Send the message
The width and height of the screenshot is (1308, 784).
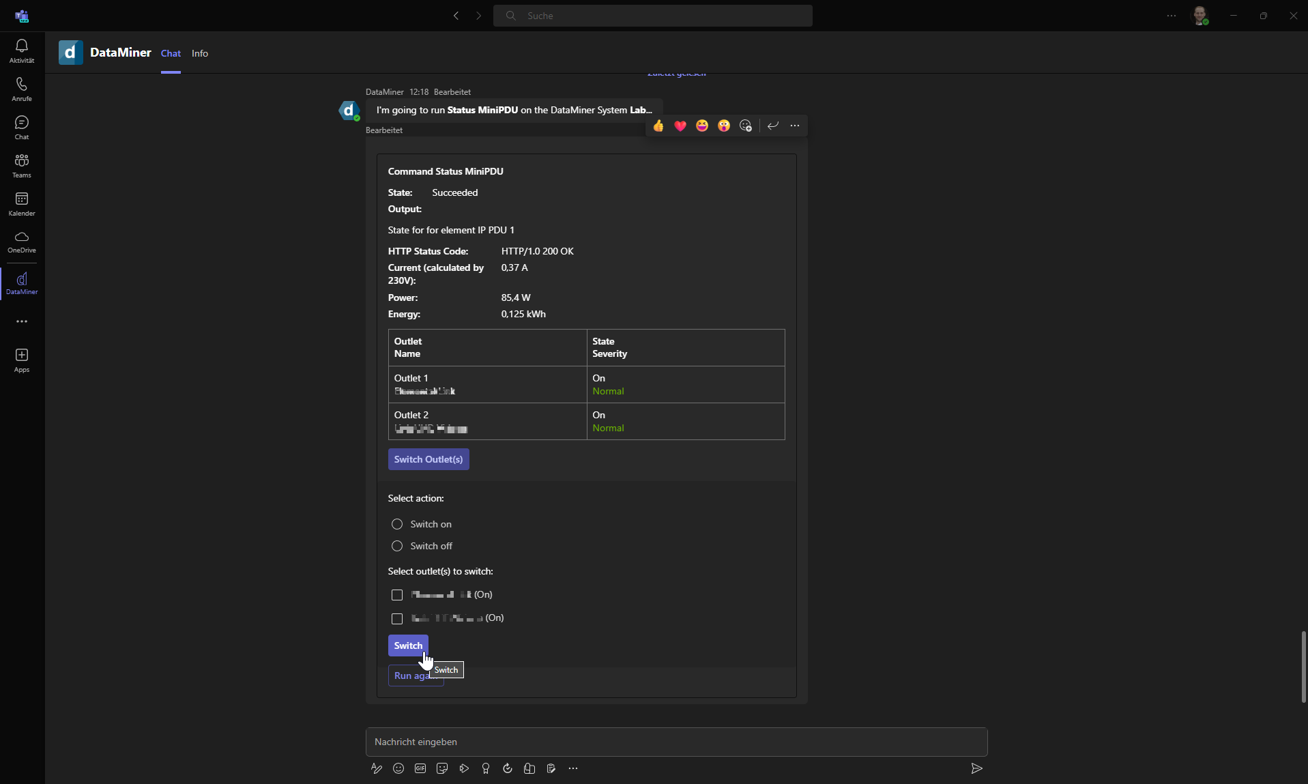click(976, 768)
